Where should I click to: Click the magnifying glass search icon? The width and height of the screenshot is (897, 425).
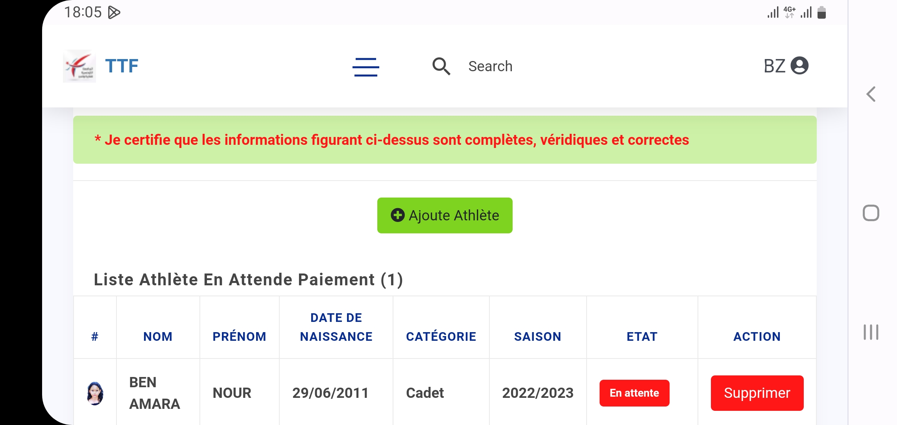(x=441, y=66)
